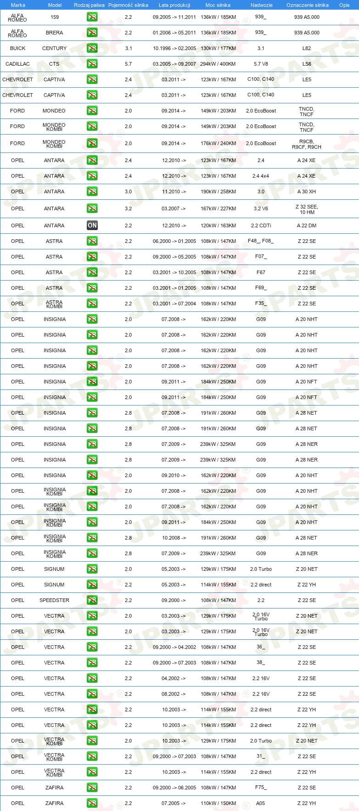
Task: Click the 'Opis' column header
Action: click(x=344, y=5)
